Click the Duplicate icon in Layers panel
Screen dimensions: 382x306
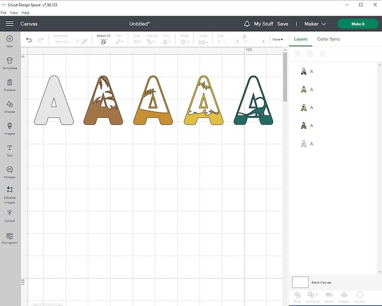click(x=310, y=54)
